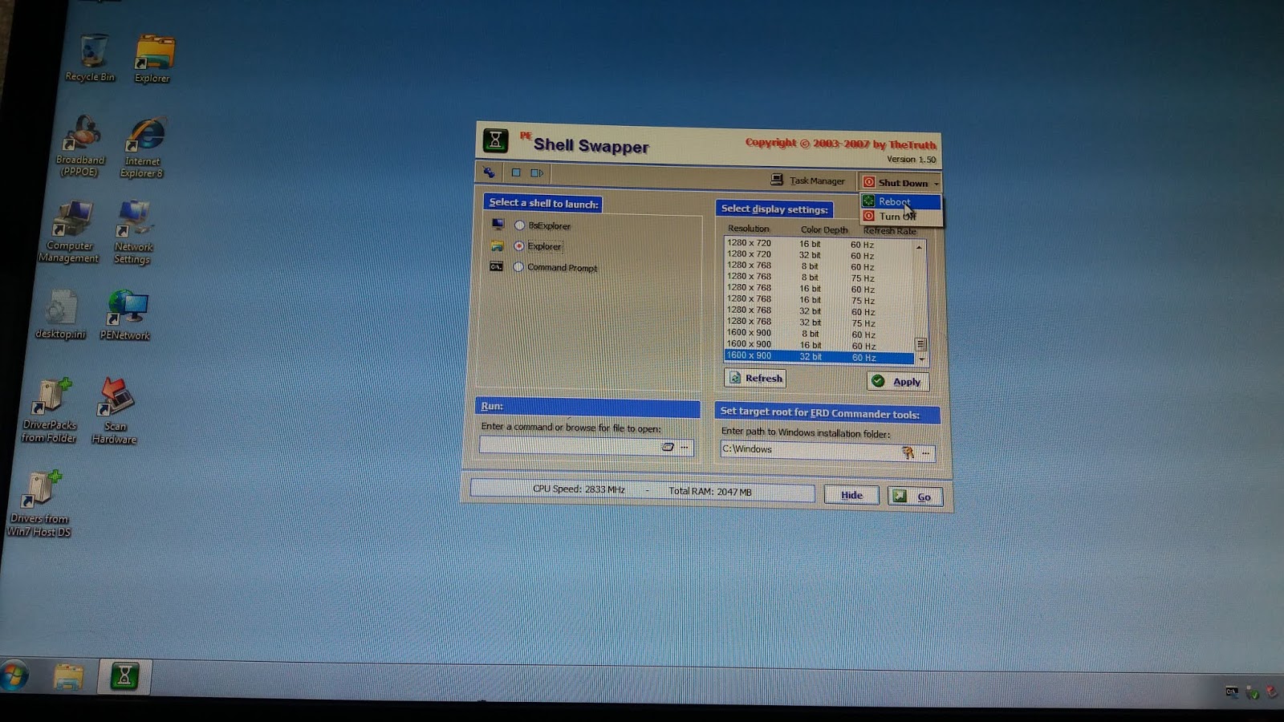Click the Windows Start orb
Viewport: 1284px width, 722px height.
[14, 675]
